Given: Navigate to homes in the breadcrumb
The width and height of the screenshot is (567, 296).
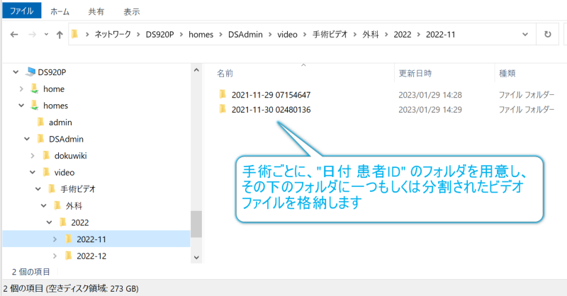Looking at the screenshot, I should pos(201,34).
